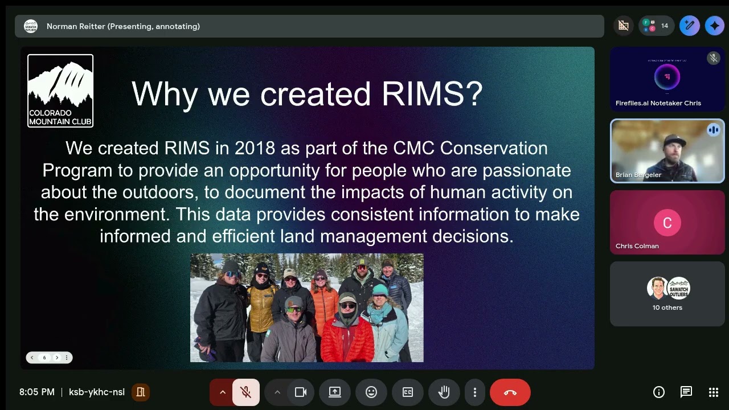Go to previous slide arrow
Viewport: 729px width, 410px height.
[x=32, y=358]
